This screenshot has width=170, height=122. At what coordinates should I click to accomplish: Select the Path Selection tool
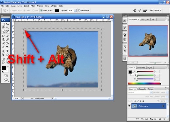click(3, 55)
